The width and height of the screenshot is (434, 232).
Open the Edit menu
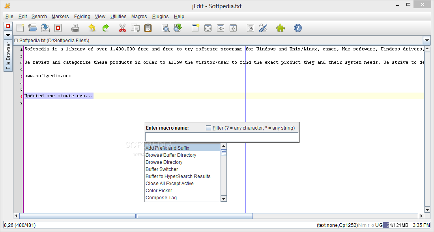point(23,17)
